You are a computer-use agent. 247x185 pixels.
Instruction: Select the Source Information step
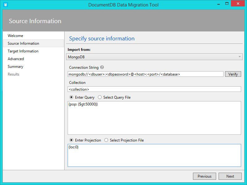(x=23, y=43)
